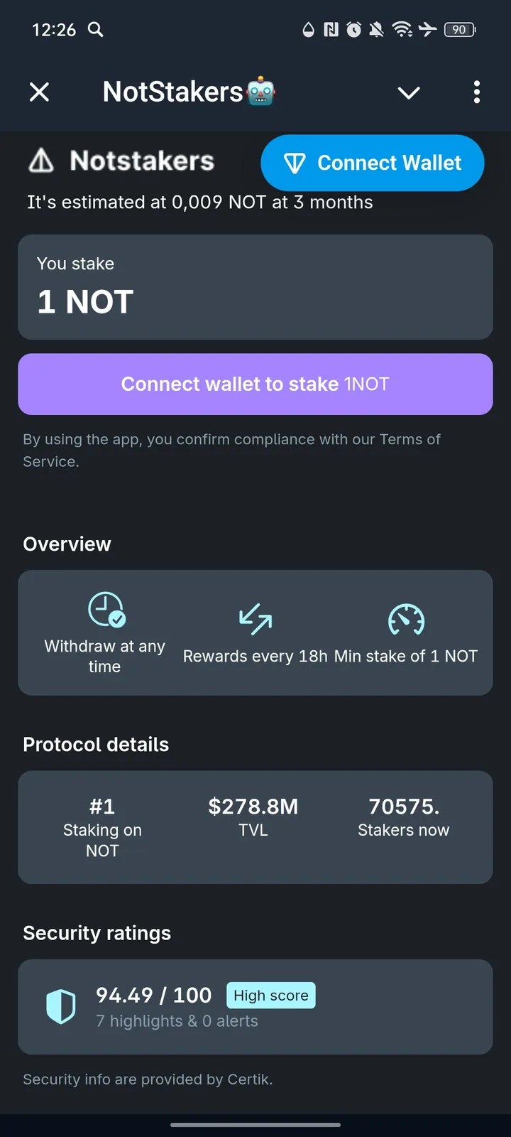Image resolution: width=511 pixels, height=1137 pixels.
Task: Open the Protocol details section header
Action: [96, 744]
